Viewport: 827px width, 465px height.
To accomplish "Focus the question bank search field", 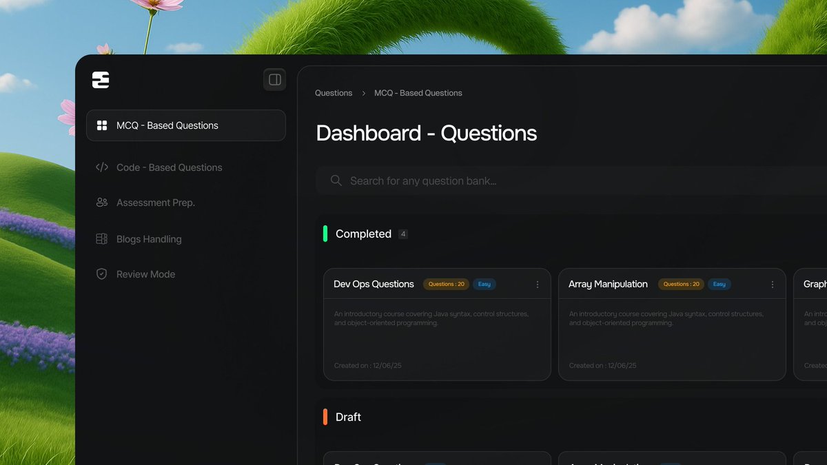I will click(x=571, y=180).
